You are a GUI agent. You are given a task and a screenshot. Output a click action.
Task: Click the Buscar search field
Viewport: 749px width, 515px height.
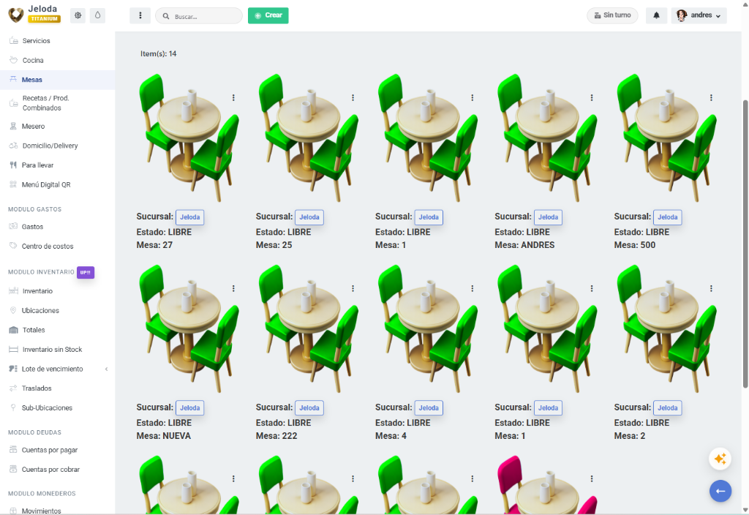(x=199, y=16)
